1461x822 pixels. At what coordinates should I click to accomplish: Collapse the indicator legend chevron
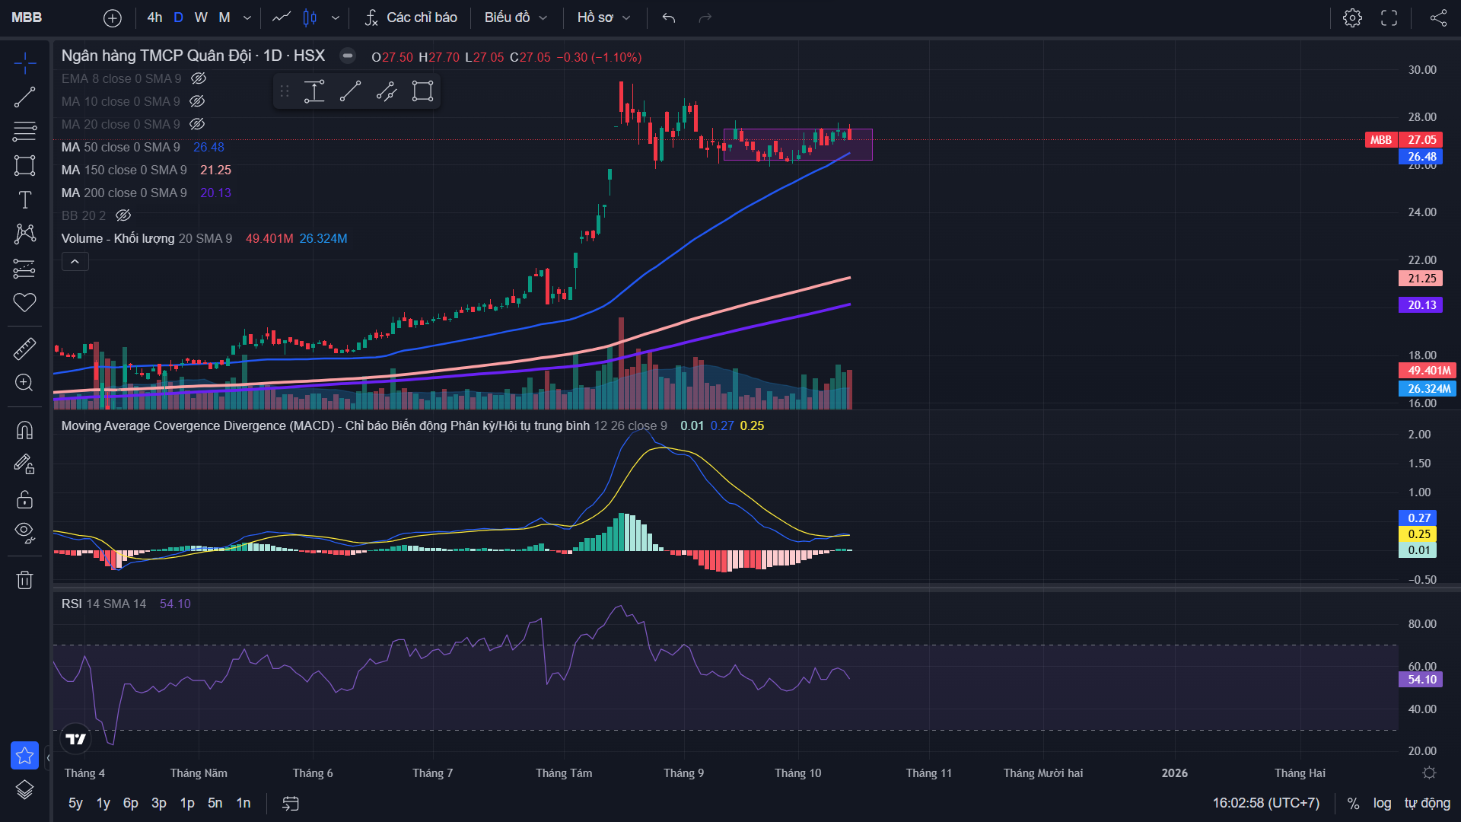pos(75,262)
